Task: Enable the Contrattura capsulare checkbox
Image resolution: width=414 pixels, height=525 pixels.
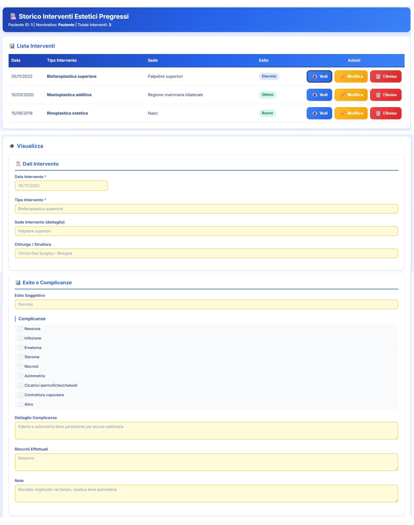Action: point(21,395)
